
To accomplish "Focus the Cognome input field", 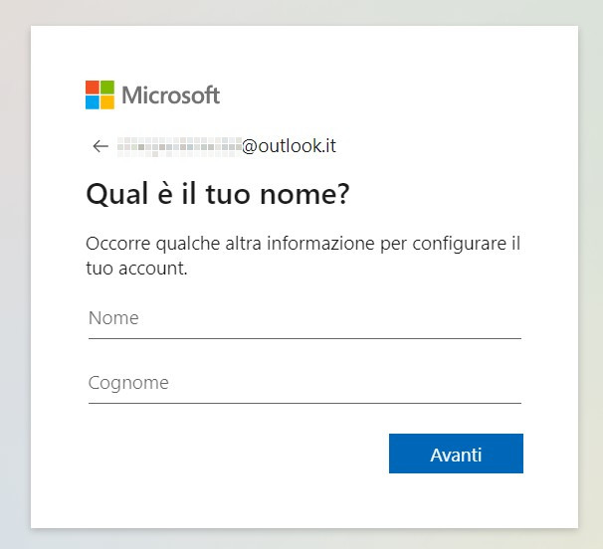I will (x=303, y=383).
